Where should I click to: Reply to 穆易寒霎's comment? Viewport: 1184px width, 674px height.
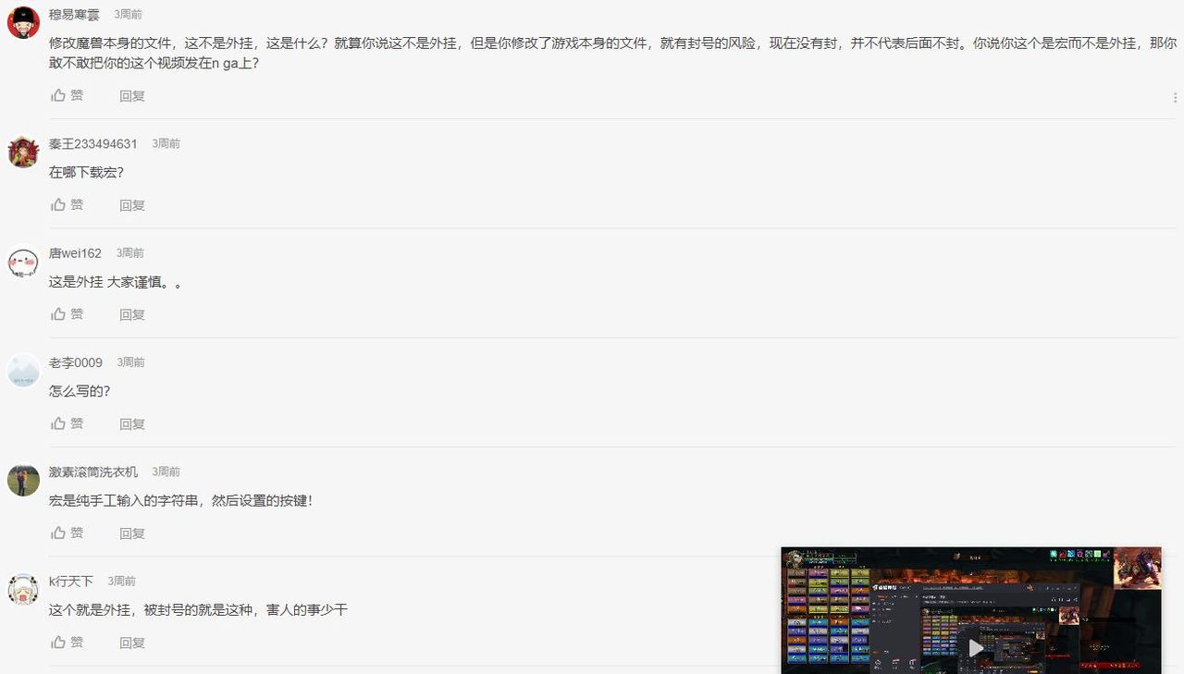point(131,95)
